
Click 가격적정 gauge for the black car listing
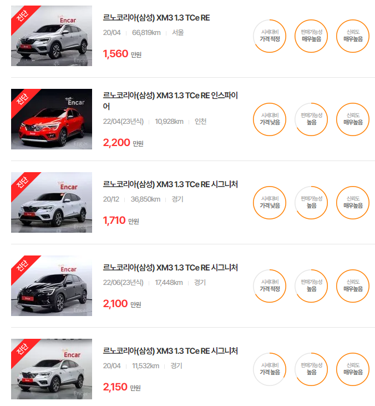click(x=270, y=286)
